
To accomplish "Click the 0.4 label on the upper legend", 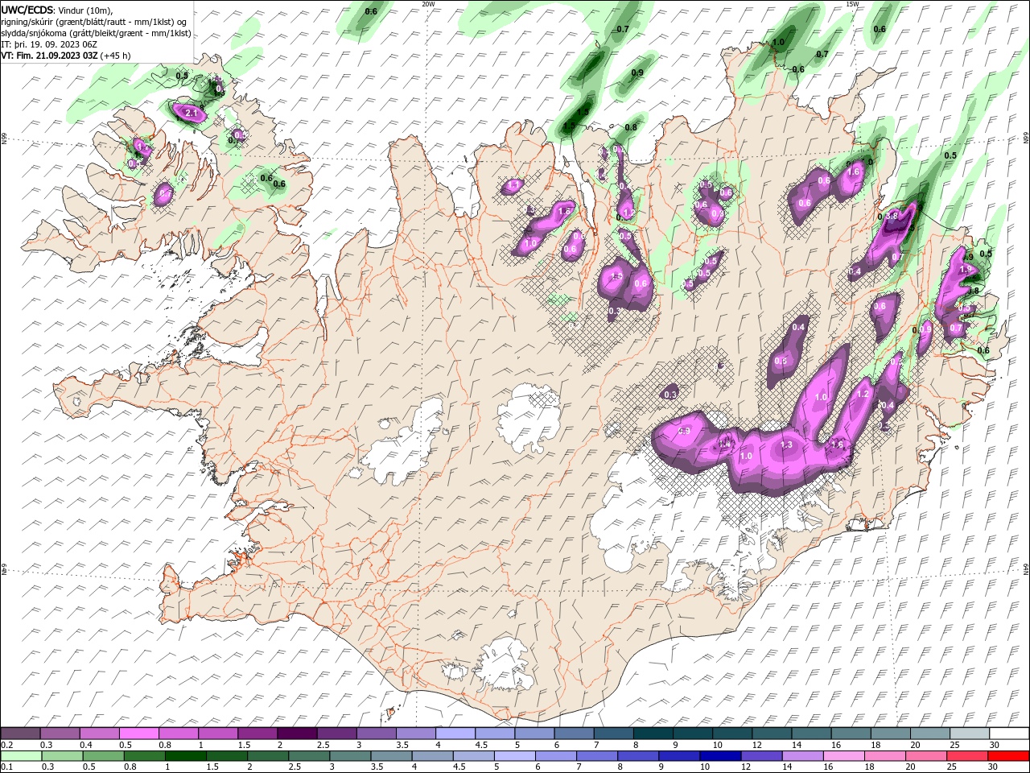I will click(86, 745).
